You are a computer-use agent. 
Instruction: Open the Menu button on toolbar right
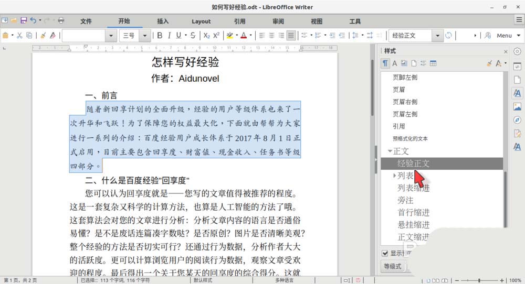pyautogui.click(x=504, y=36)
